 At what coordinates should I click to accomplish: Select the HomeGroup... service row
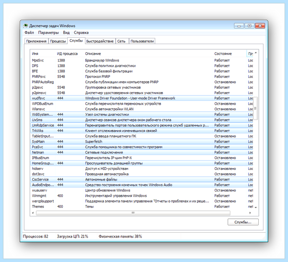(142, 163)
